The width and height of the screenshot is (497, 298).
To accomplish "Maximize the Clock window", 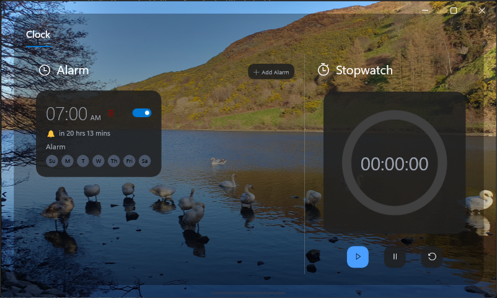I will (x=454, y=11).
